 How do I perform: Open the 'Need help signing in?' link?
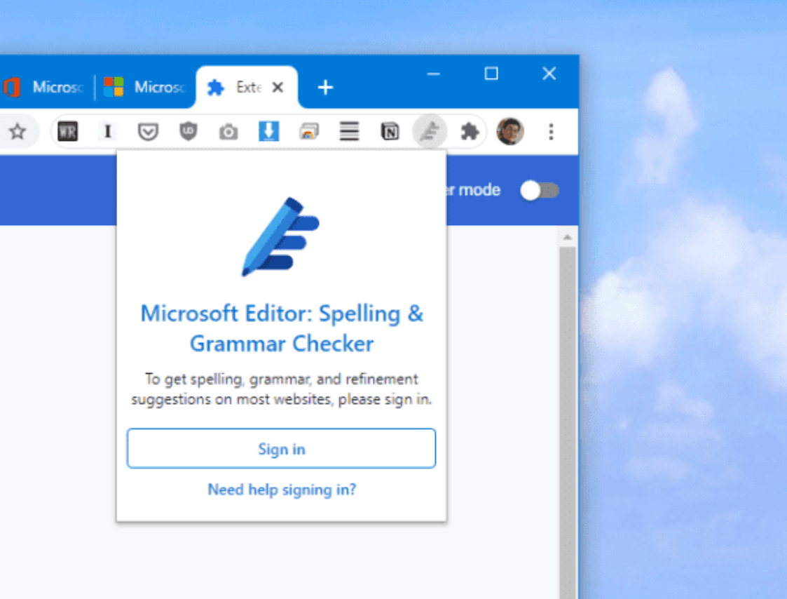[281, 490]
